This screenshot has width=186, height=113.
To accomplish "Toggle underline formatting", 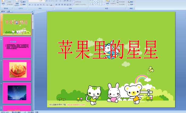I will point(35,5).
